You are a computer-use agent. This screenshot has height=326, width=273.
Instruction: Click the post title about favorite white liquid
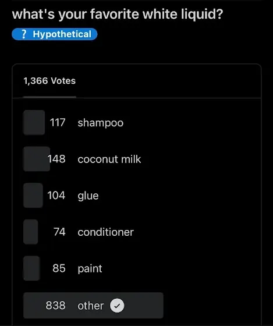[118, 14]
